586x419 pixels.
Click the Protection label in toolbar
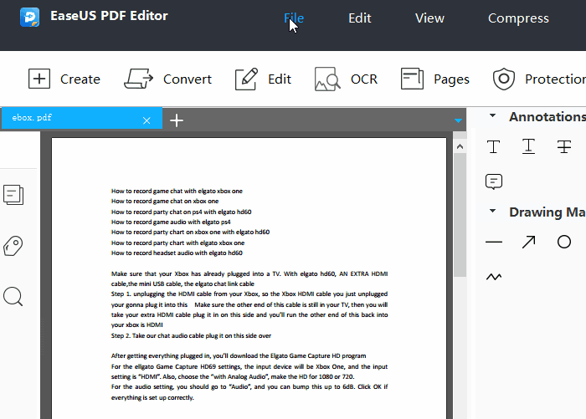(x=555, y=79)
